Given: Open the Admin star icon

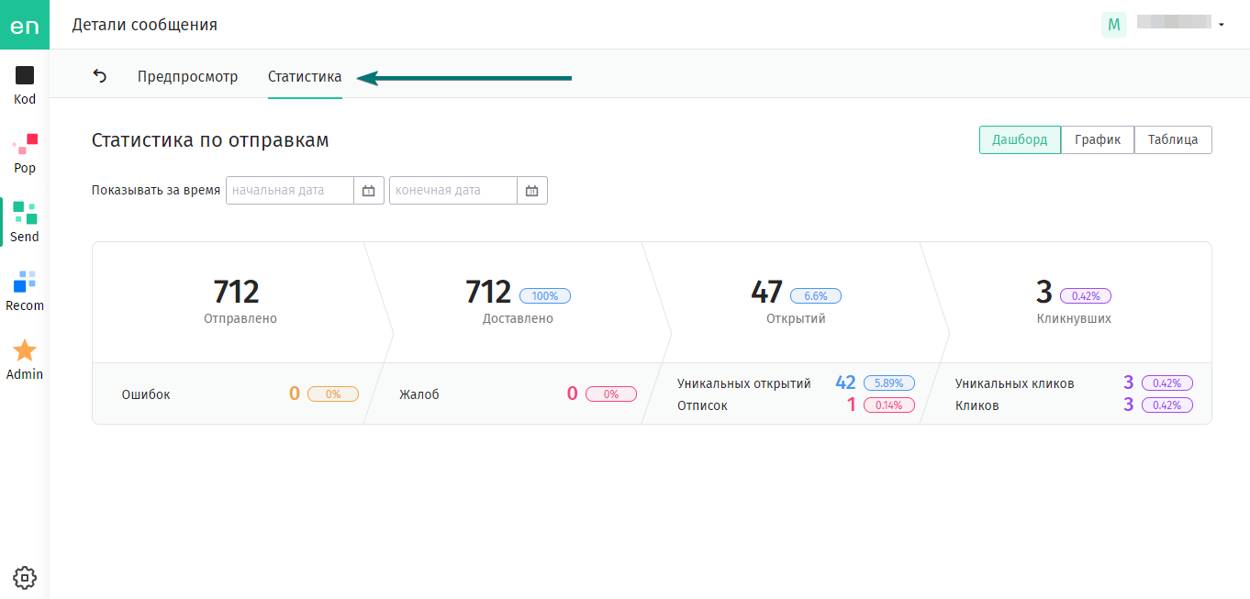Looking at the screenshot, I should pyautogui.click(x=25, y=350).
